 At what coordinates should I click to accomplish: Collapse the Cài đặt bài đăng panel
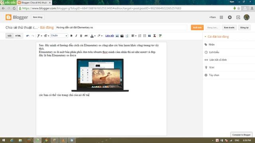pyautogui.click(x=218, y=37)
